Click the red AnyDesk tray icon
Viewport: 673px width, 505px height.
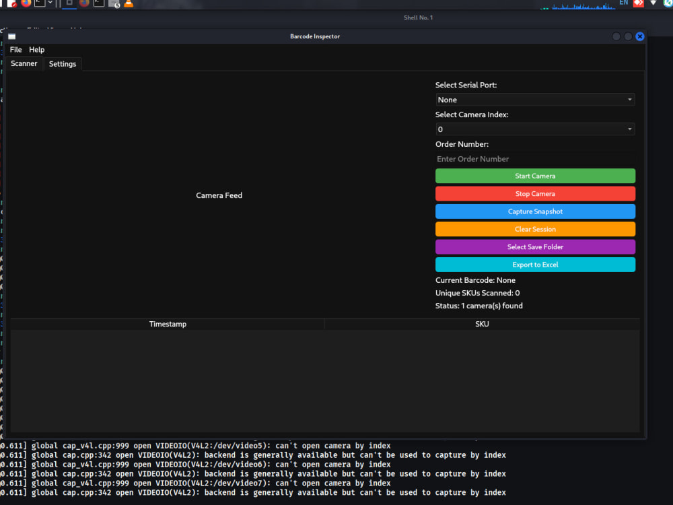tap(639, 3)
